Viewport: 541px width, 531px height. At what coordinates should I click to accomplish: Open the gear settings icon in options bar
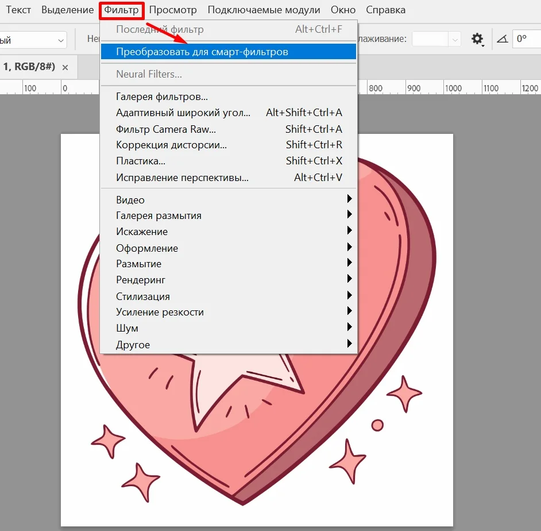click(477, 39)
